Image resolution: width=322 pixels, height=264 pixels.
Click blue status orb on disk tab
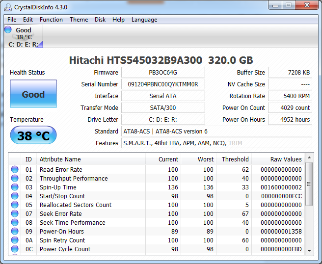(8, 29)
